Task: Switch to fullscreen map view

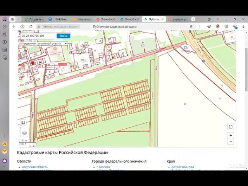Action: (231, 127)
